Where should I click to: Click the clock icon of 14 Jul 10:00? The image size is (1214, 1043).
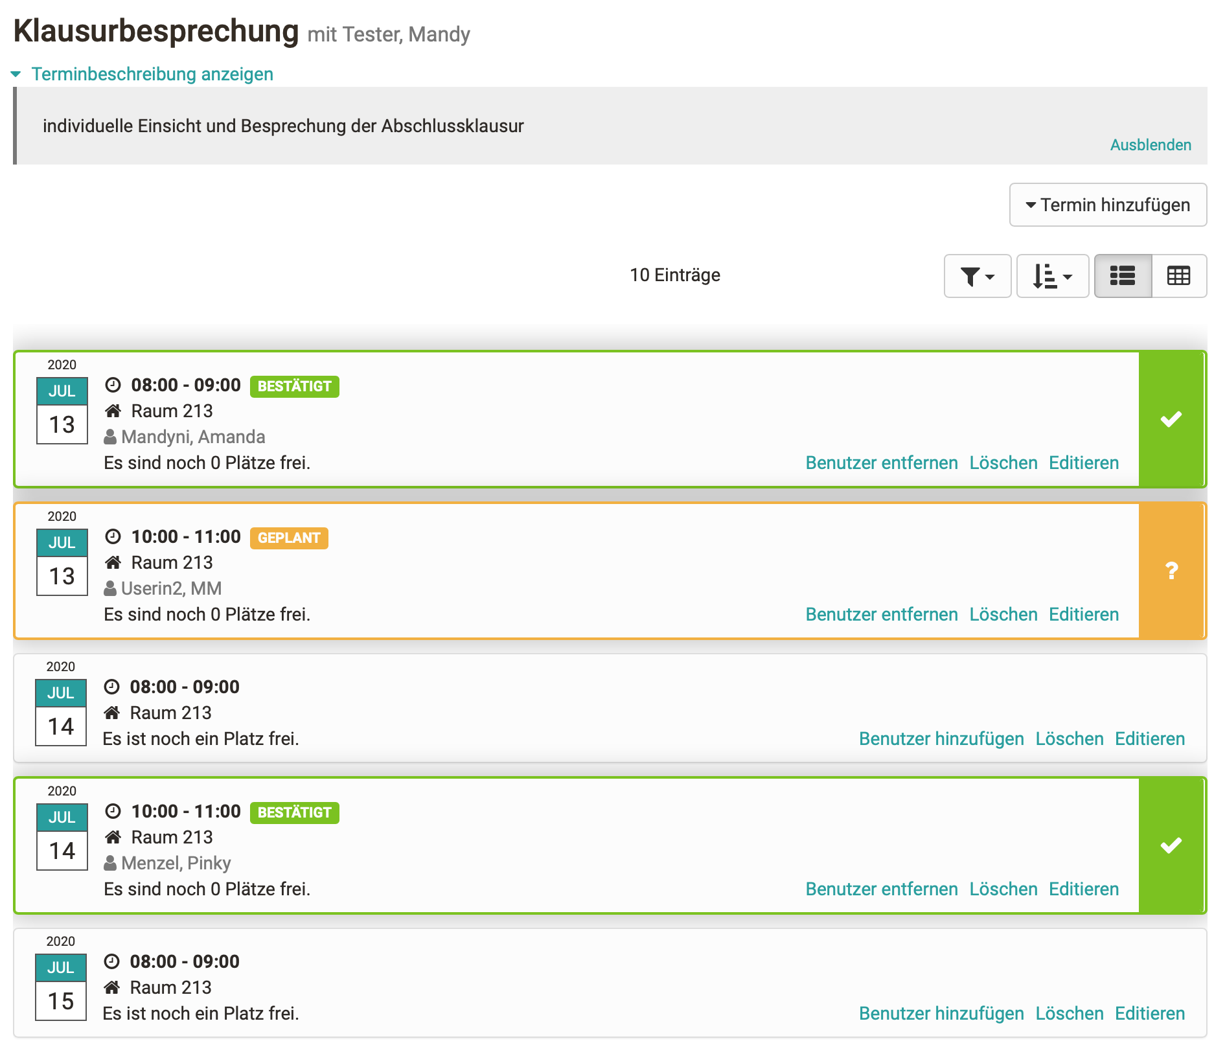[113, 811]
